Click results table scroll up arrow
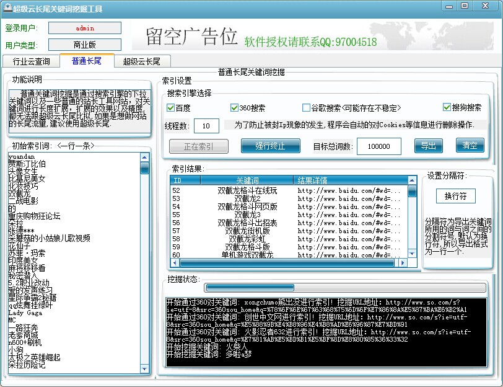 click(x=412, y=180)
